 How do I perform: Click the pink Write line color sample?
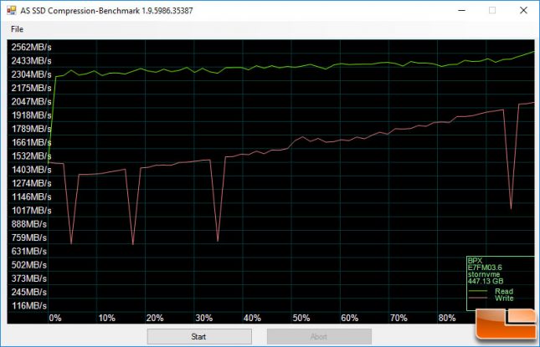(478, 298)
